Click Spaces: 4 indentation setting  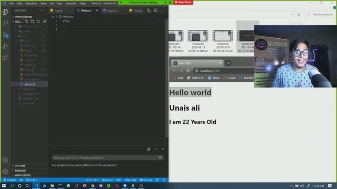click(107, 180)
